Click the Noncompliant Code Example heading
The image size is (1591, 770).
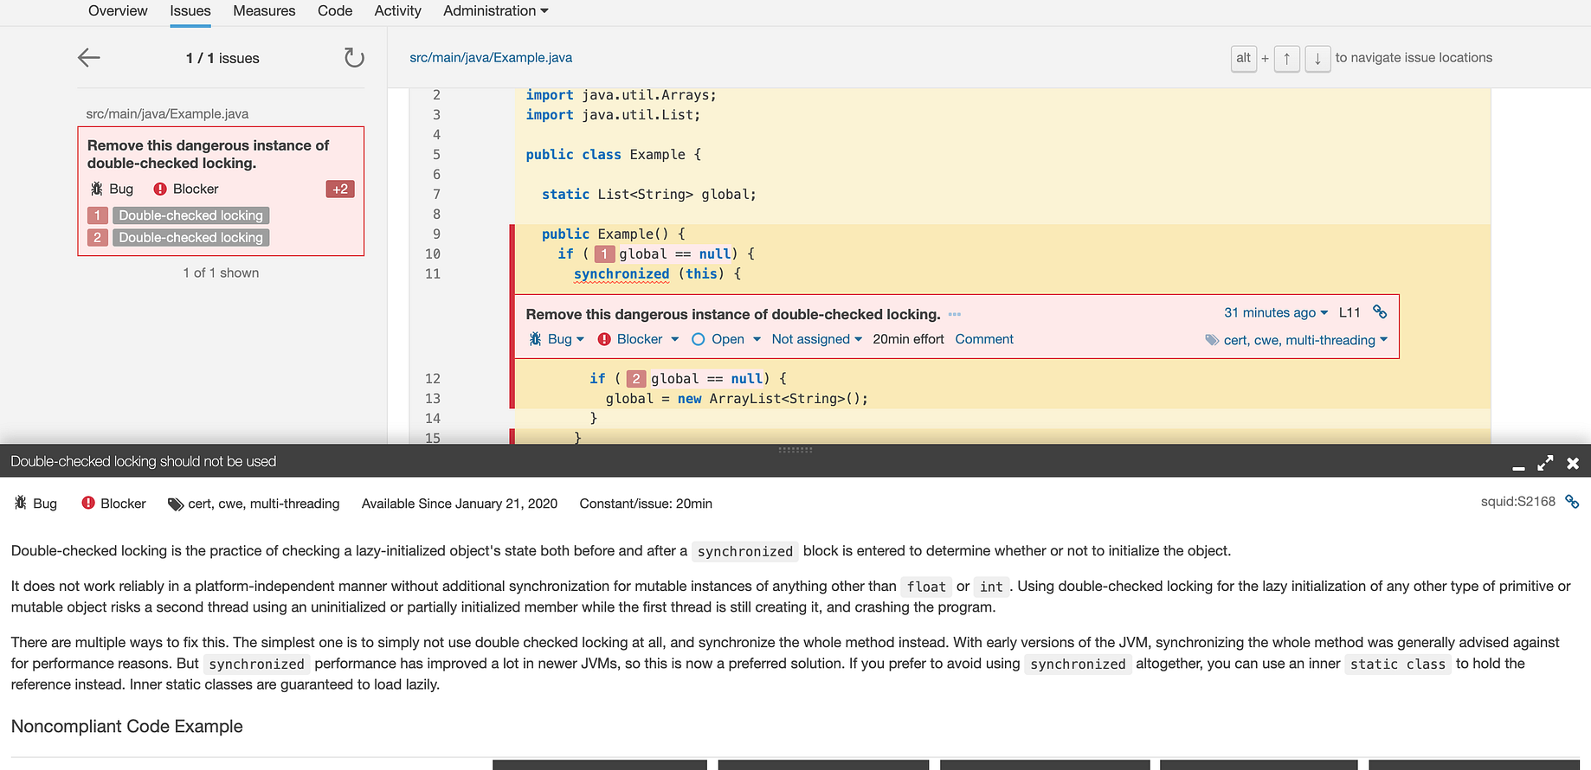coord(126,726)
